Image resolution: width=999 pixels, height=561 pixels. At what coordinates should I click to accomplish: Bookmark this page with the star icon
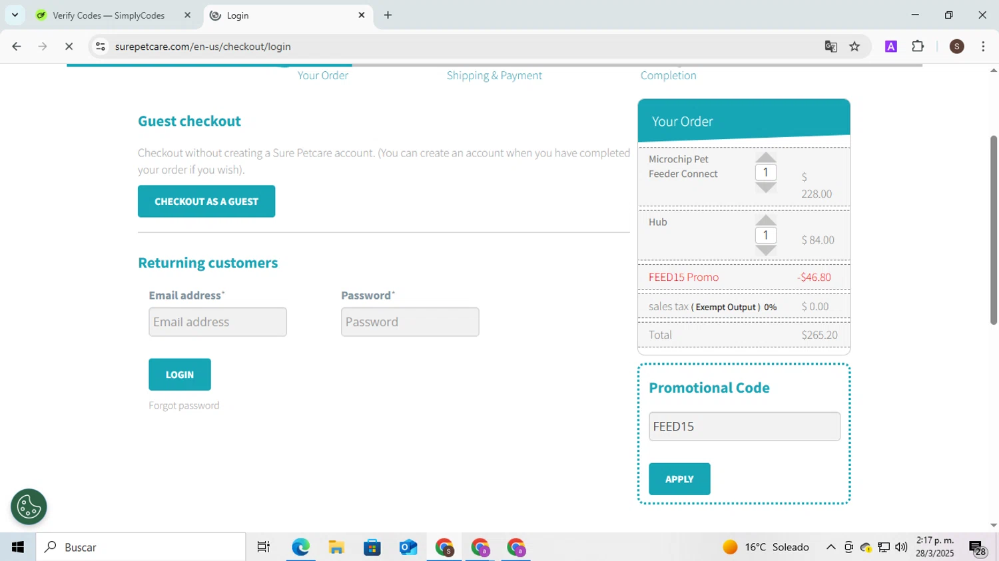(854, 47)
